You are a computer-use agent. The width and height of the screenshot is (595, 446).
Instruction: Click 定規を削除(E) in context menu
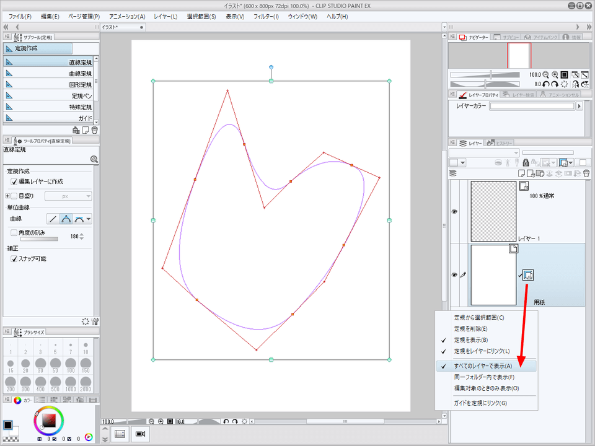pyautogui.click(x=470, y=329)
